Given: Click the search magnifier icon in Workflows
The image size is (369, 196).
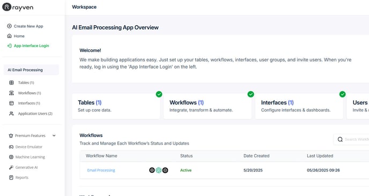Looking at the screenshot, I should [x=340, y=139].
